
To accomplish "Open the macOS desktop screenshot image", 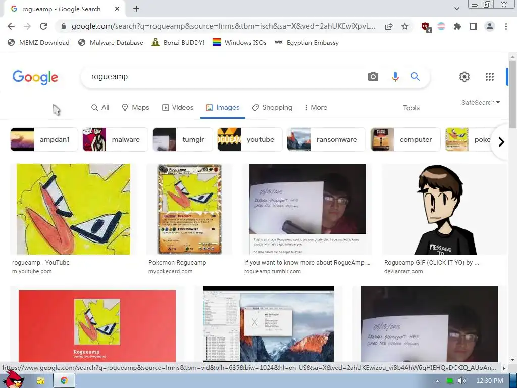I will coord(268,324).
